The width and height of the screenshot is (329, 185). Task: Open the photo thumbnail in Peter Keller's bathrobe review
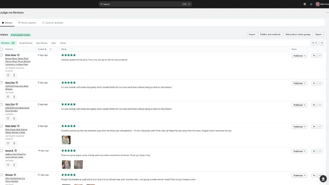pos(66,140)
